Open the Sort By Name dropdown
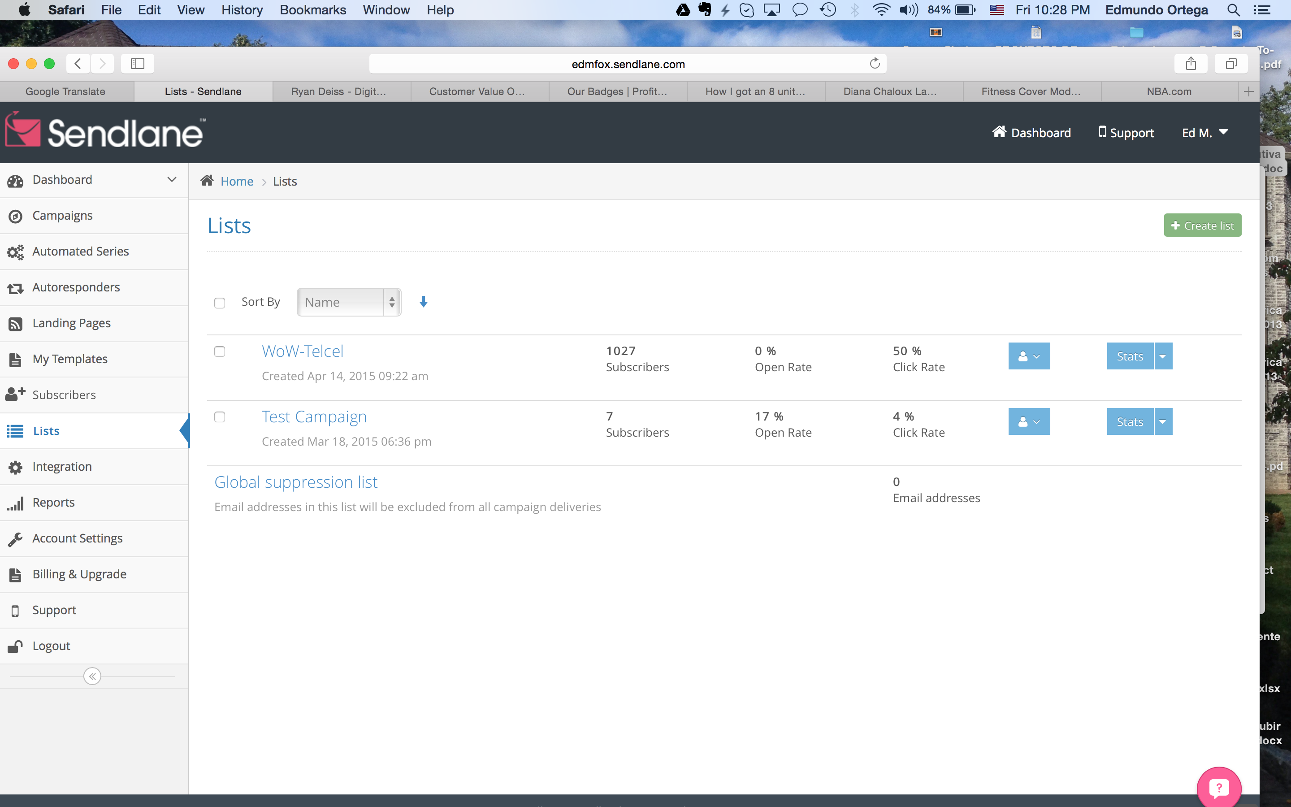 click(349, 302)
